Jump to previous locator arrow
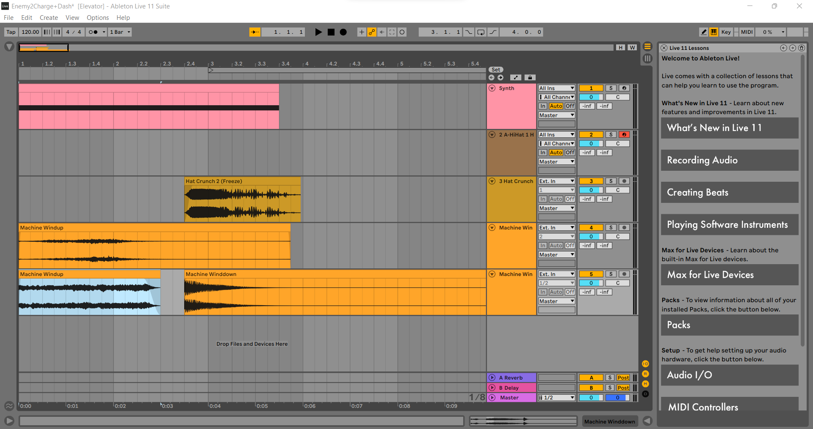This screenshot has width=813, height=429. point(492,78)
